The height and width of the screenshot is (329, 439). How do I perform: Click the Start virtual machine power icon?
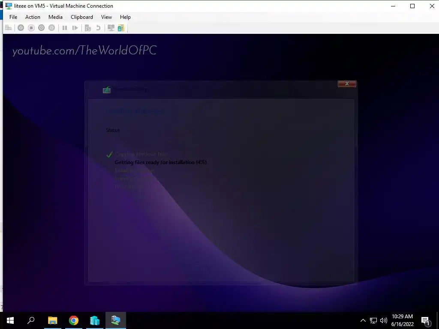point(21,28)
